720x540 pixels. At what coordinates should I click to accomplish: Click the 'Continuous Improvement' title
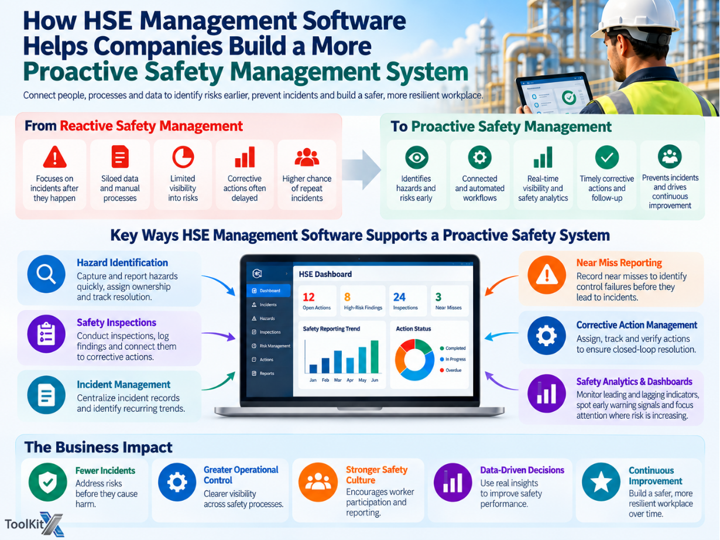(x=655, y=476)
